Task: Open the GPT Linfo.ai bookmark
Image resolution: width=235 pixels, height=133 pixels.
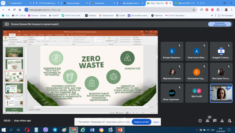Action: [19, 15]
